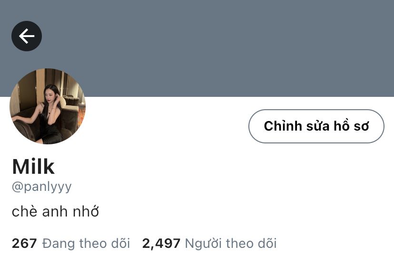Select the display name Milk
This screenshot has width=394, height=264.
point(33,167)
